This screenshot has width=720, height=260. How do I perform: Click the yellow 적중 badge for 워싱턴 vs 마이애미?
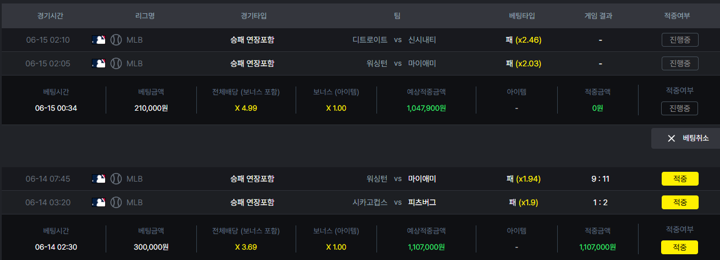pyautogui.click(x=680, y=179)
